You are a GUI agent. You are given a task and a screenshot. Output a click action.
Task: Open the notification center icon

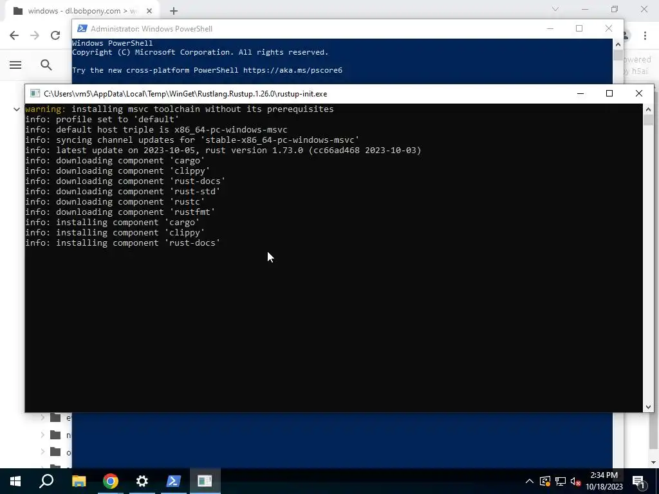638,482
